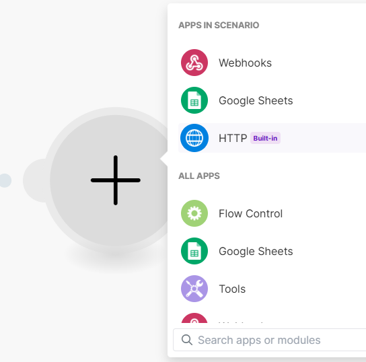Image resolution: width=366 pixels, height=362 pixels.
Task: Open the Flow Control app entry
Action: pyautogui.click(x=272, y=213)
